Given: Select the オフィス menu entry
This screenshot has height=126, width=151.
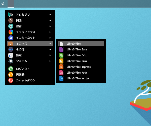Looking at the screenshot, I should [x=30, y=44].
